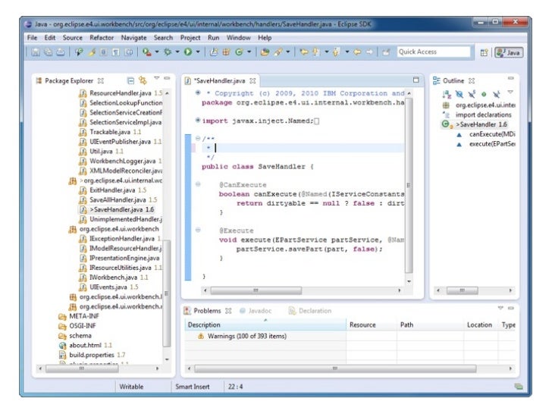Open the File menu

[x=32, y=38]
